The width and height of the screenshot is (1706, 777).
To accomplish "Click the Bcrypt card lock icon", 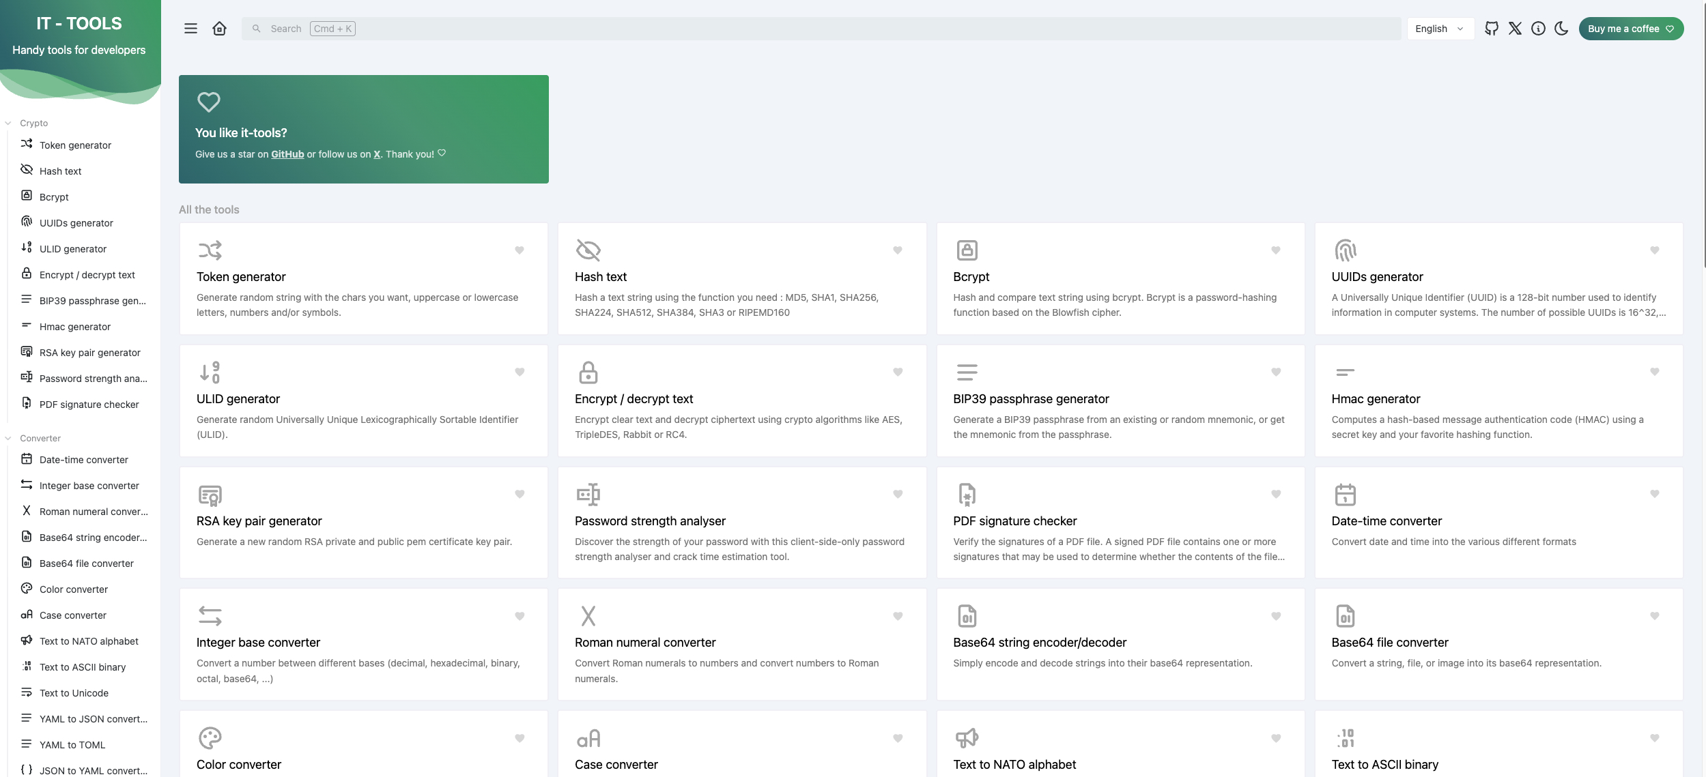I will point(967,250).
